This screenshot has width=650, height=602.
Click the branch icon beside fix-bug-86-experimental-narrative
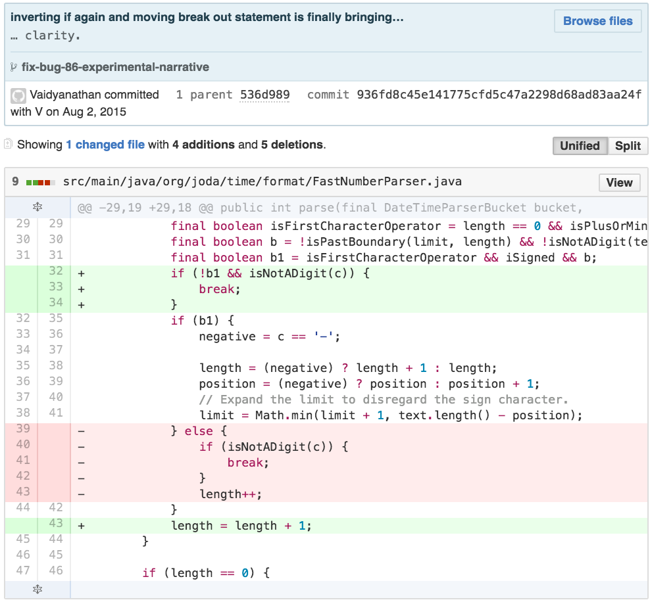(x=14, y=67)
